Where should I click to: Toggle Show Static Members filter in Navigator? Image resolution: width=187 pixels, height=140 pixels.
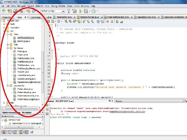(15, 132)
